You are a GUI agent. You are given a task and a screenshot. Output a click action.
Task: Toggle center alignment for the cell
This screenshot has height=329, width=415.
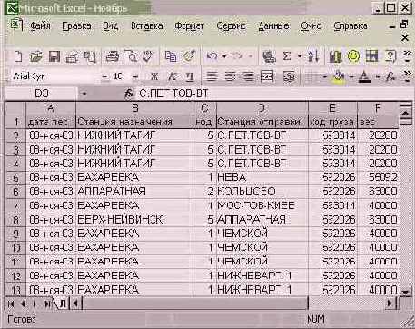(x=230, y=76)
